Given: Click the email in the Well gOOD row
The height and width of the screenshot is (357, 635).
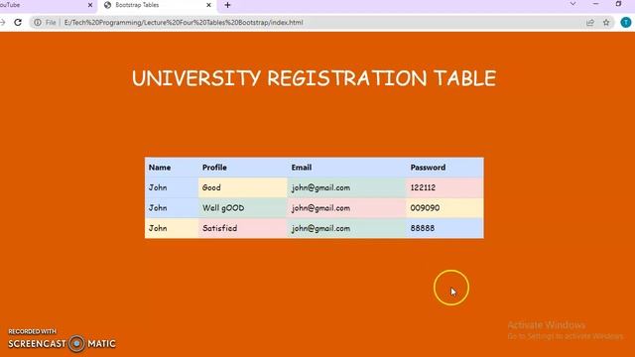Looking at the screenshot, I should [346, 208].
